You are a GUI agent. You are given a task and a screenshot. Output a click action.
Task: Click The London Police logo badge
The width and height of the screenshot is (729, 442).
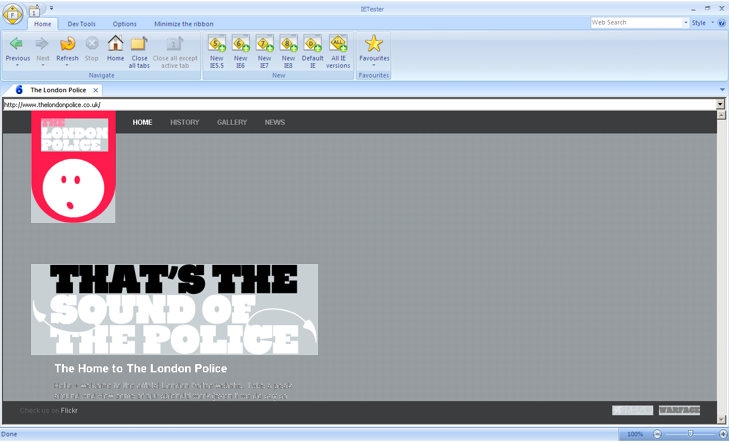click(x=74, y=166)
